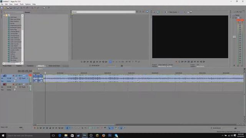246x138 pixels.
Task: Select the Normal Edit tool
Action: click(x=67, y=128)
